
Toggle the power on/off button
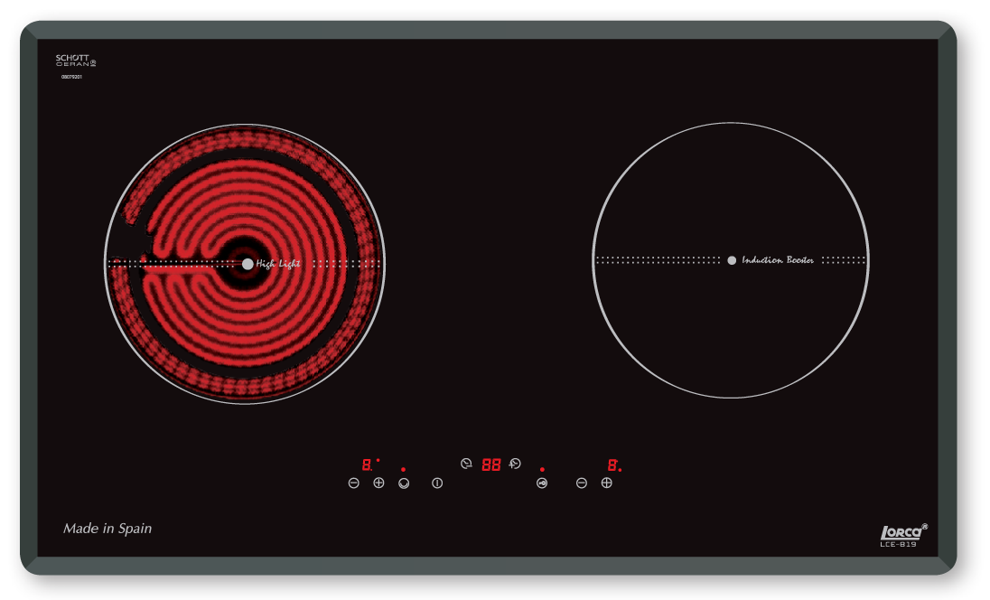(x=437, y=483)
